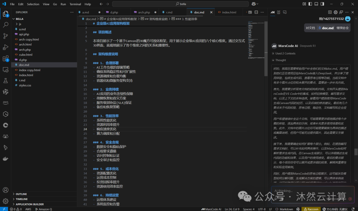Click the Copilot icon in title bar
The image size is (358, 211).
(x=254, y=4)
